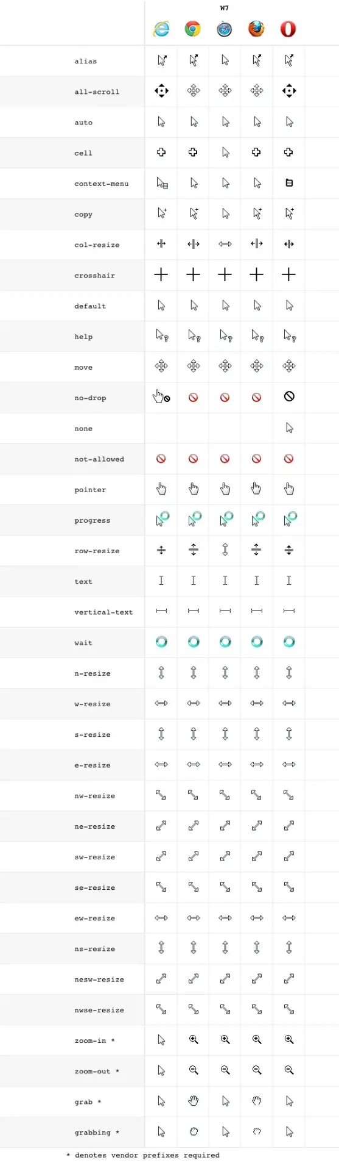Click Safari's wait spinner cursor icon
Image resolution: width=339 pixels, height=1171 pixels.
point(225,642)
